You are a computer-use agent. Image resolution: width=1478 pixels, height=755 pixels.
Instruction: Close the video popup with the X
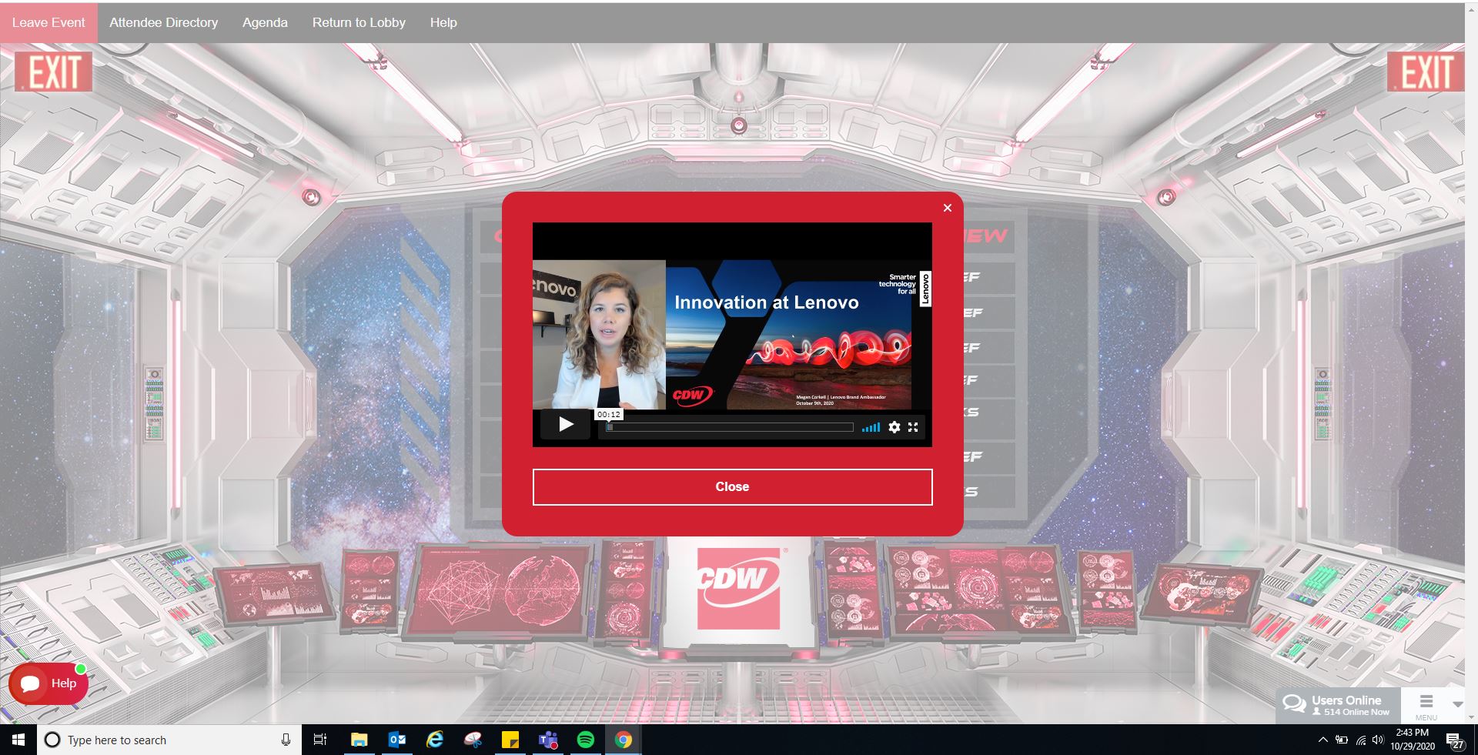tap(948, 208)
